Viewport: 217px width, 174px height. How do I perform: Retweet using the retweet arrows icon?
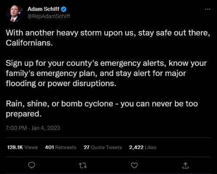83,165
